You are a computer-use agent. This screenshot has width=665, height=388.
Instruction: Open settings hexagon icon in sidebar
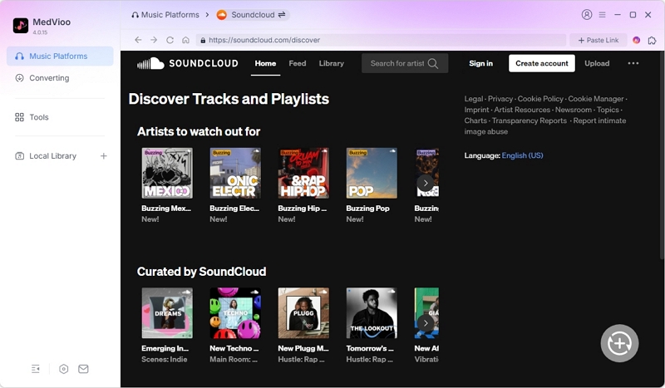64,369
